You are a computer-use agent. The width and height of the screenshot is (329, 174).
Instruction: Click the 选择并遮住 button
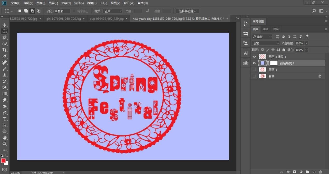click(188, 11)
